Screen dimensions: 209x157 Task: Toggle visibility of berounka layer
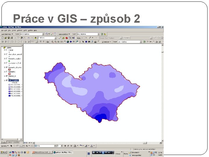point(7,72)
